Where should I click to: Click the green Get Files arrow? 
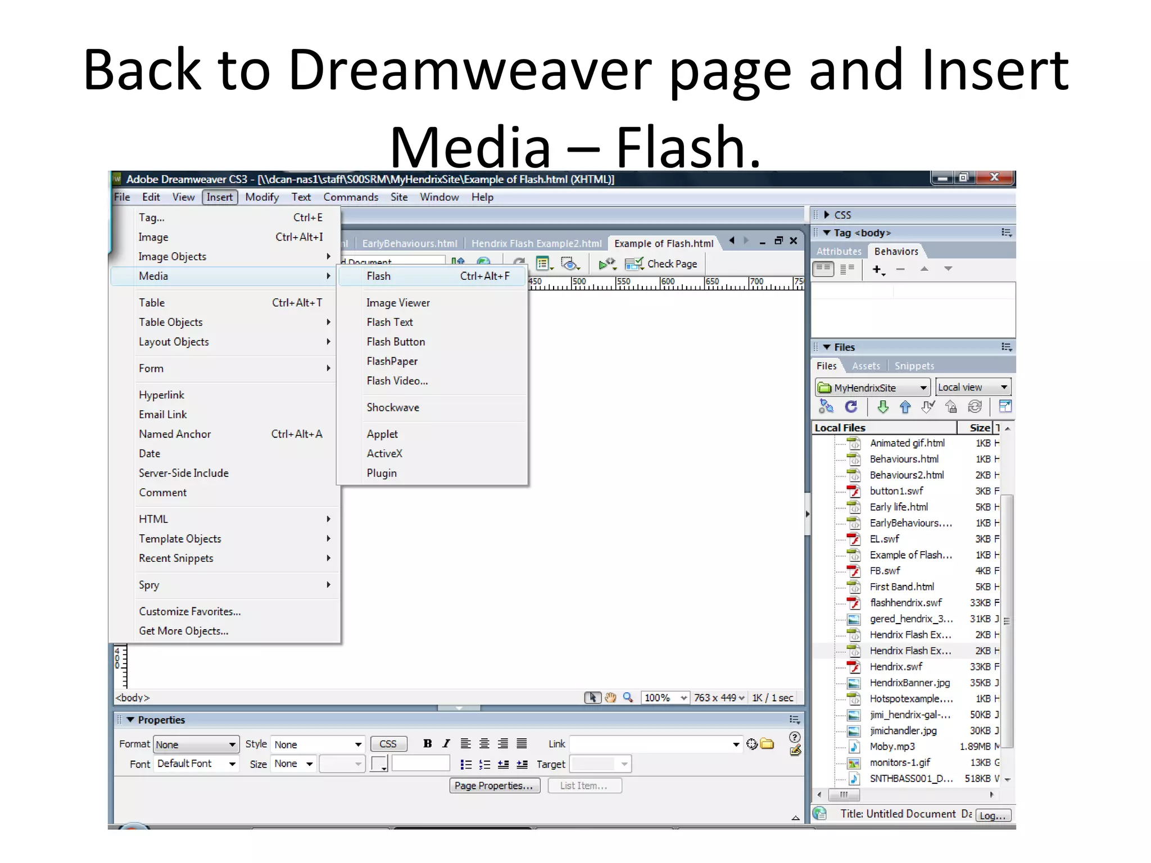tap(883, 407)
